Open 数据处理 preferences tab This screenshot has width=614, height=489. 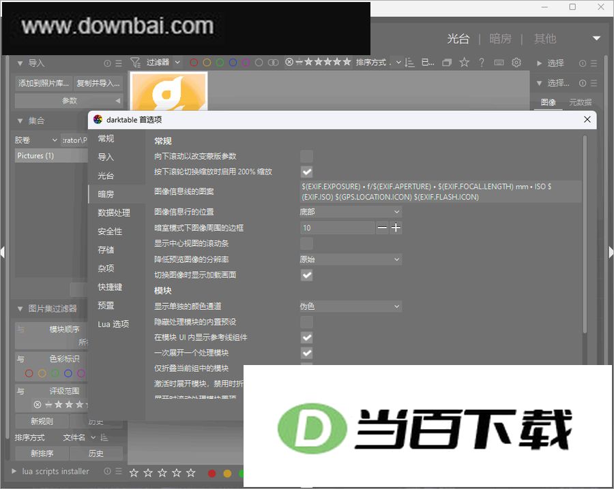click(x=114, y=212)
